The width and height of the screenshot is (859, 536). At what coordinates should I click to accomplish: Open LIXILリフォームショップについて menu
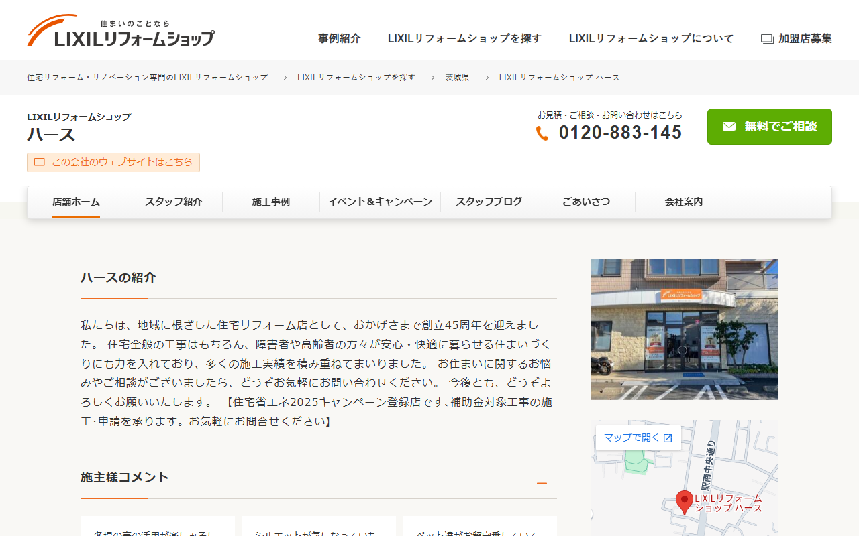[651, 39]
